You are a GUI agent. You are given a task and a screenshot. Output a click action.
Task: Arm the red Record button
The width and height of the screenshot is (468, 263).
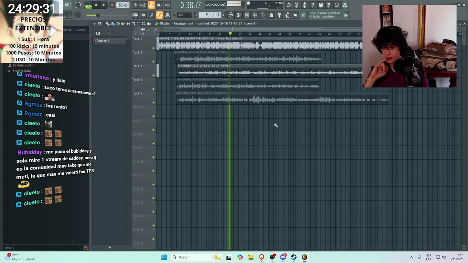[112, 5]
